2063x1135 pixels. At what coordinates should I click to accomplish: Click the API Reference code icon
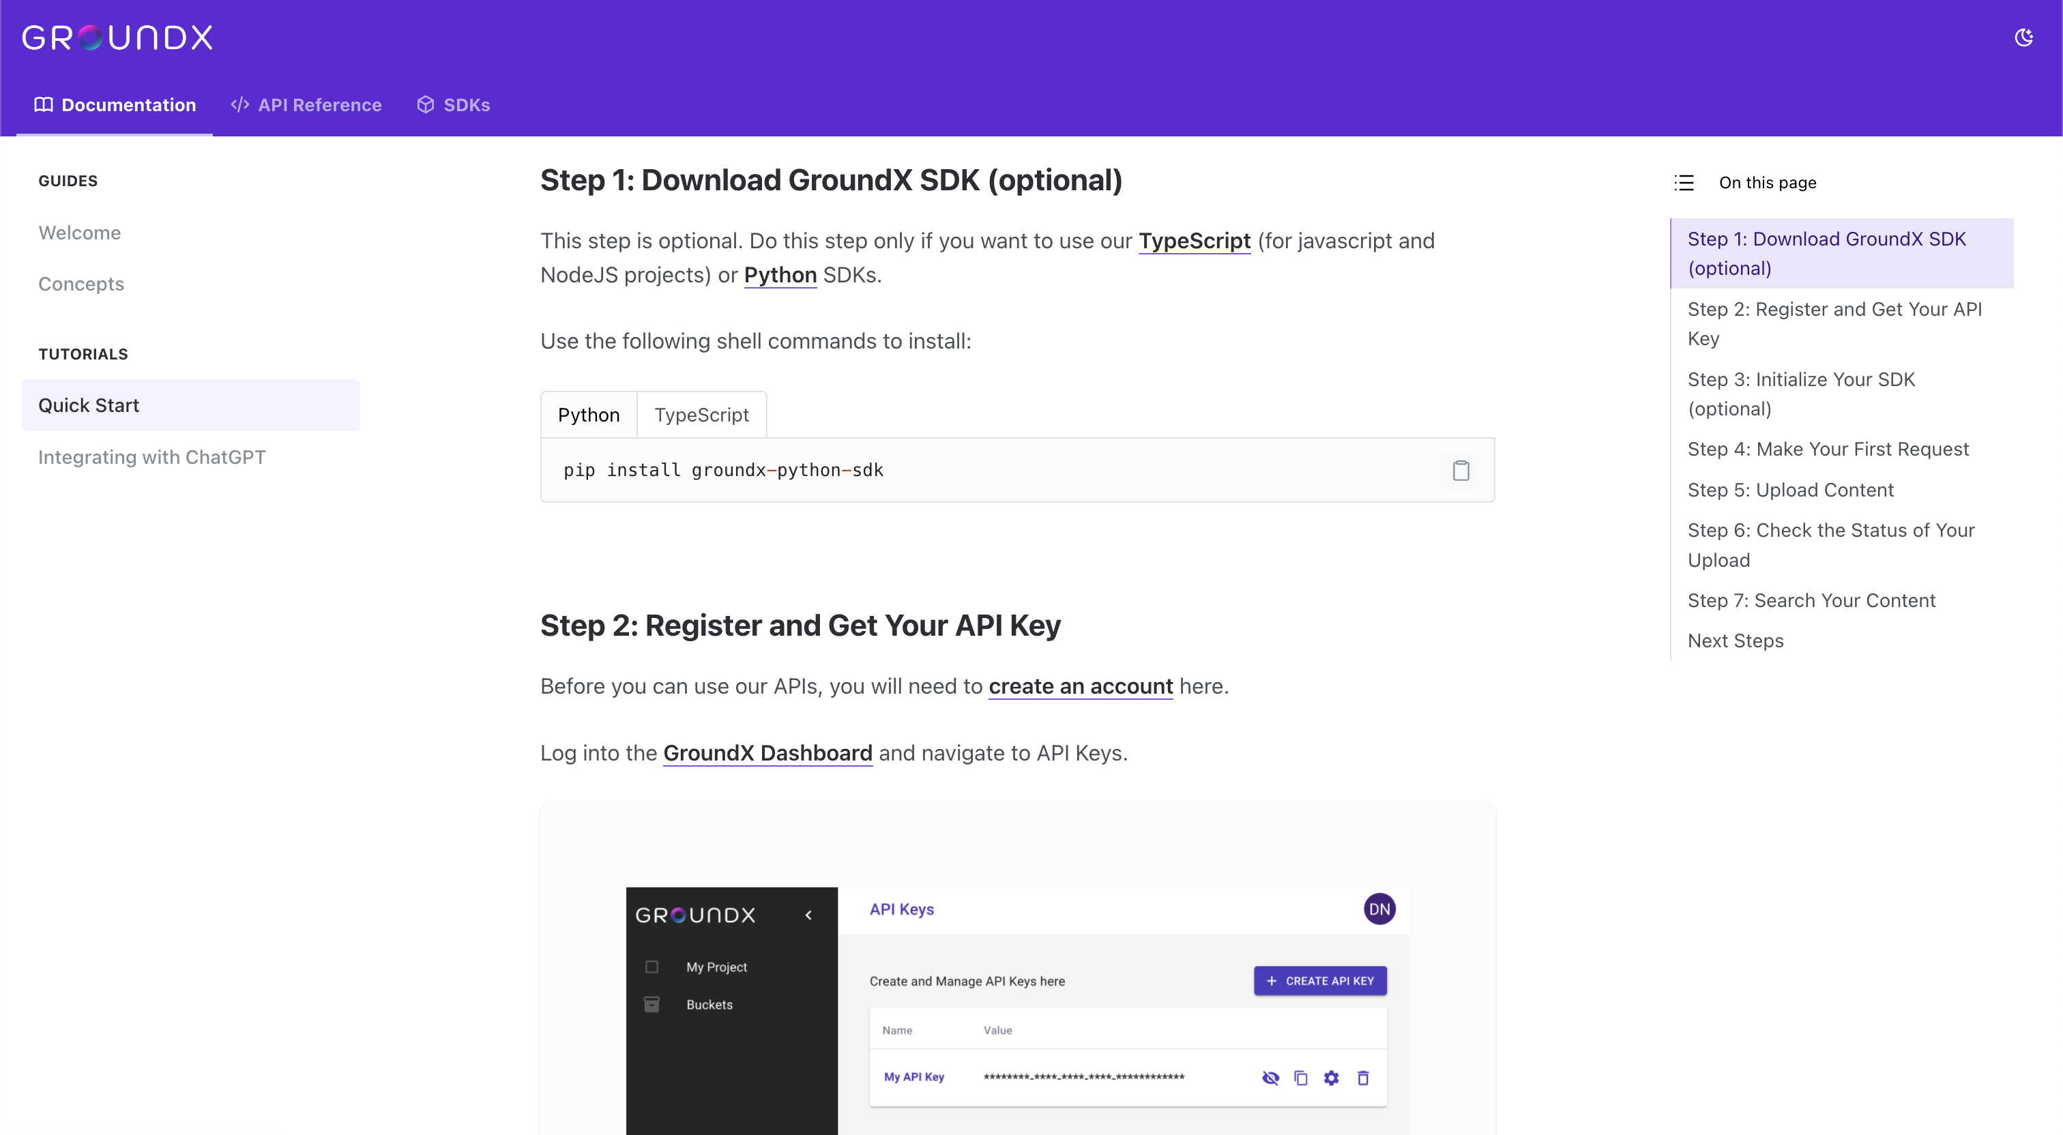click(237, 104)
